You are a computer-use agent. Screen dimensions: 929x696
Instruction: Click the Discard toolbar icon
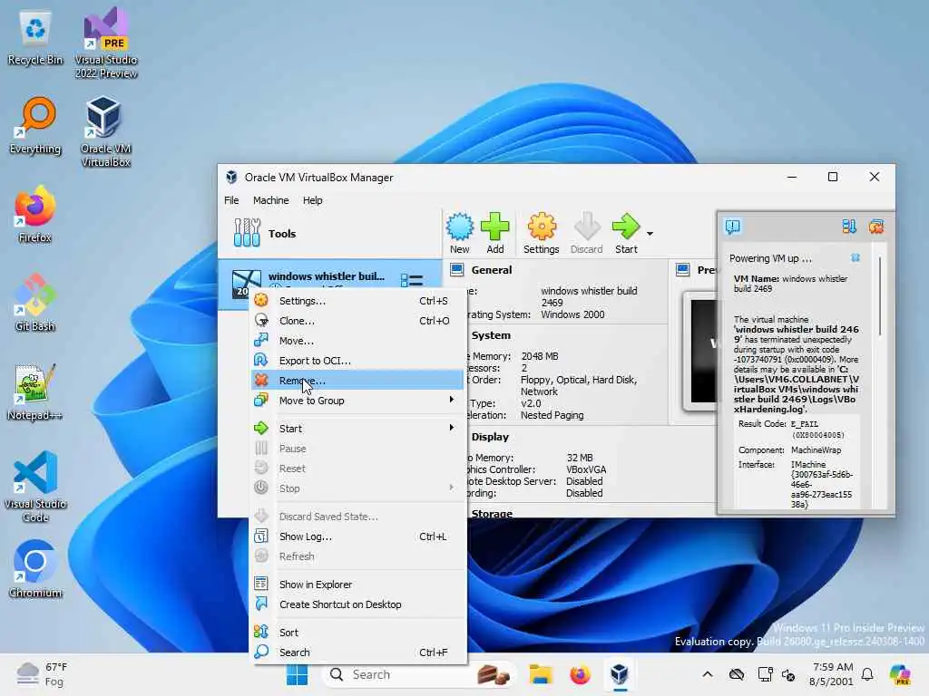point(587,233)
